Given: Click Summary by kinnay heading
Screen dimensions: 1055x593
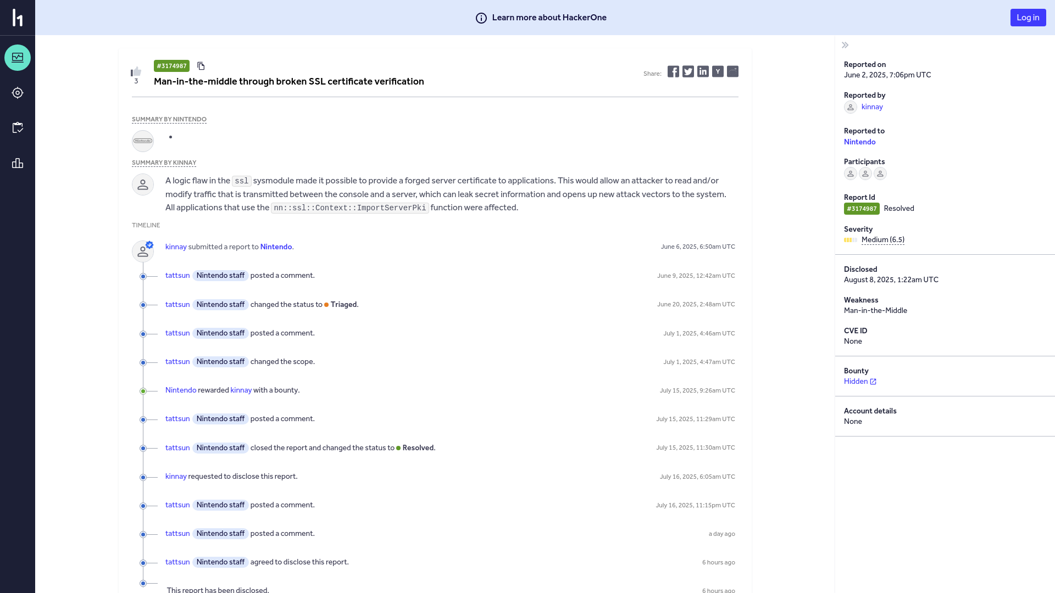Looking at the screenshot, I should [164, 163].
